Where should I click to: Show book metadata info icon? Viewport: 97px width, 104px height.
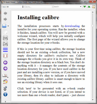5,94
